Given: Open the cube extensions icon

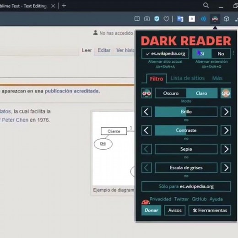Looking at the screenshot, I should pos(226,19).
